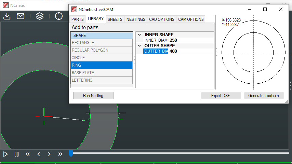The height and width of the screenshot is (164, 292).
Task: Click the ring preview drawing
Action: coord(253,52)
